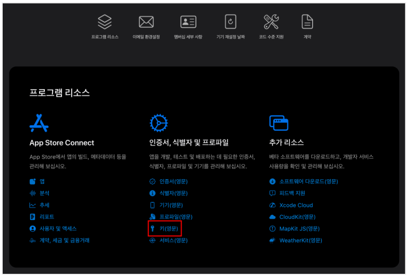Screen dimensions: 409x277
Task: Open the 분석 link
Action: [x=44, y=193]
